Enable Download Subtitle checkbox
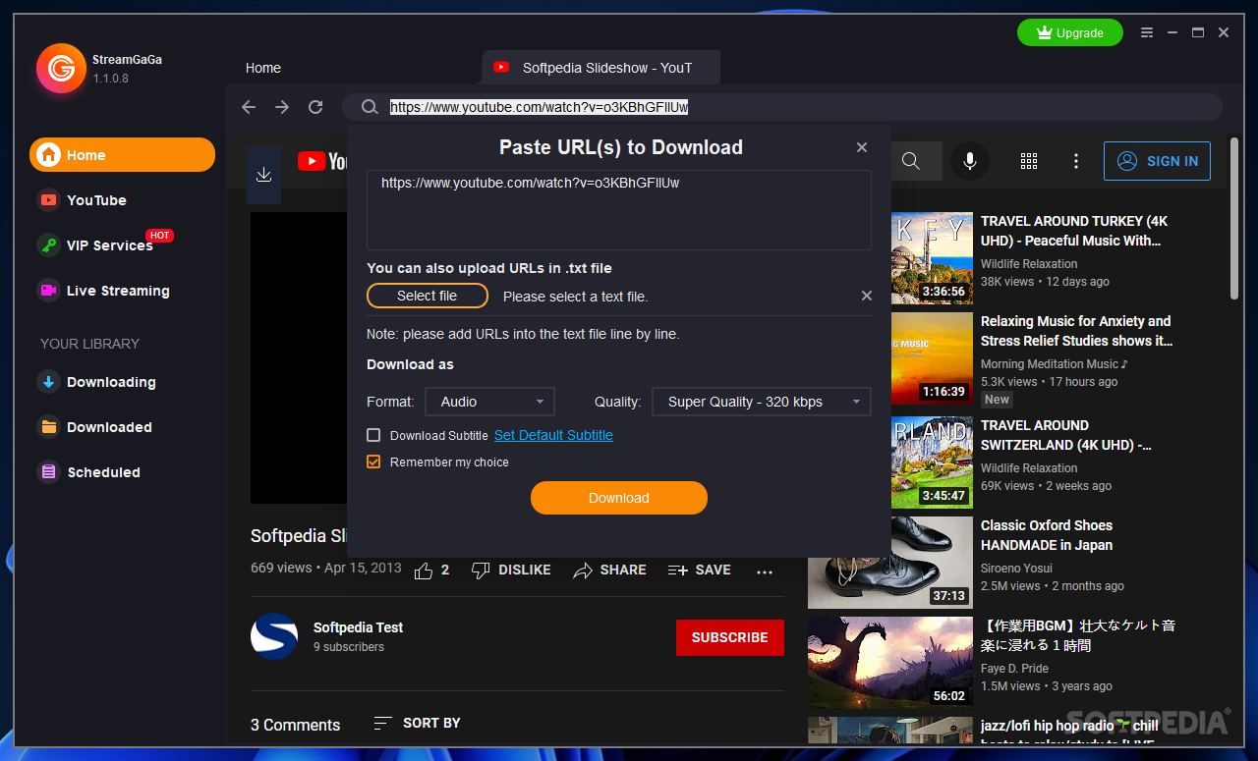 pos(373,435)
